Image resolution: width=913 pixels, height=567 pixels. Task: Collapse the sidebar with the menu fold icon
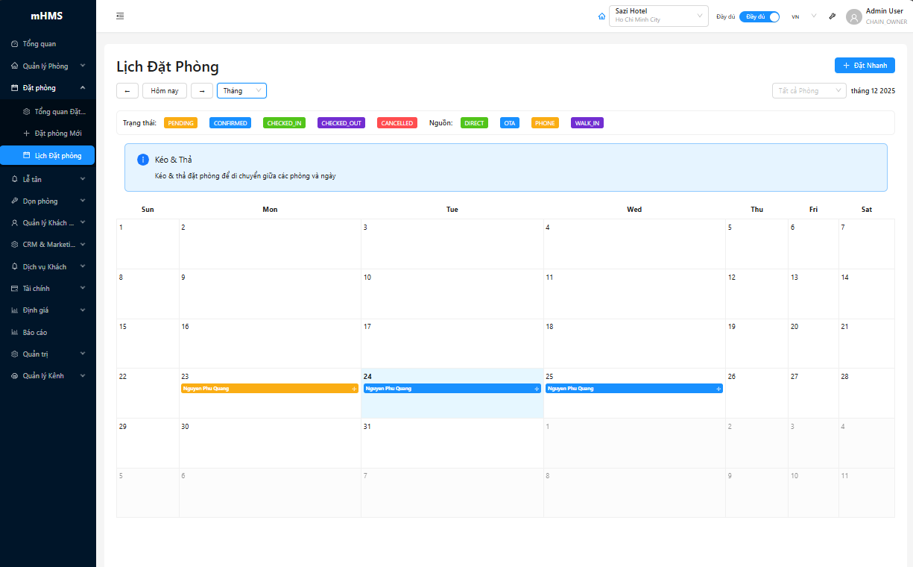click(x=120, y=16)
